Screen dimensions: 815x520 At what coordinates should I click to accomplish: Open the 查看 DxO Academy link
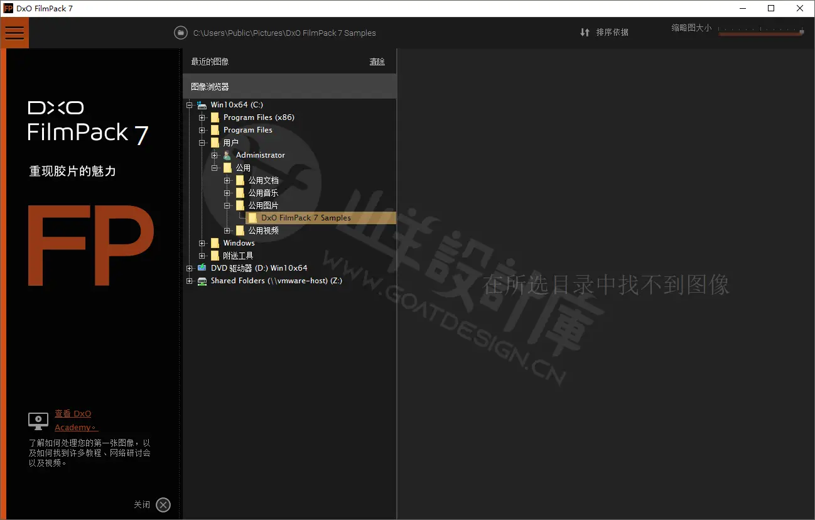pyautogui.click(x=75, y=421)
